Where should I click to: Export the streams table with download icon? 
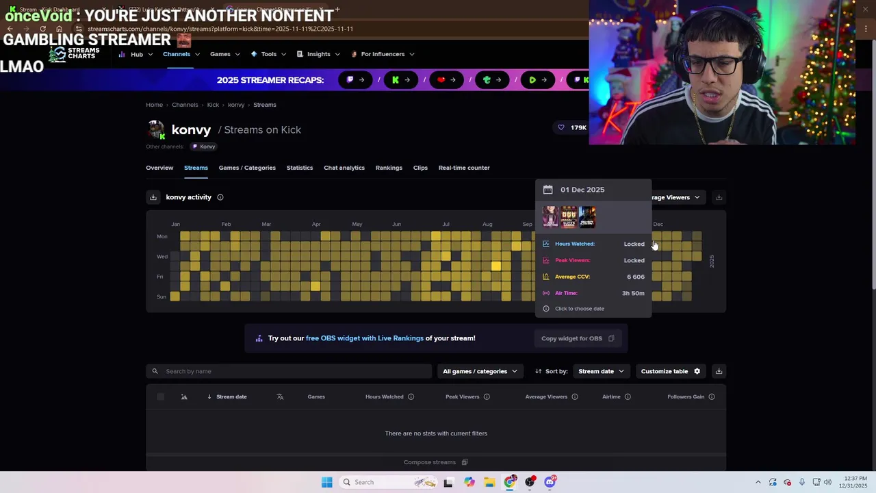[x=719, y=371]
